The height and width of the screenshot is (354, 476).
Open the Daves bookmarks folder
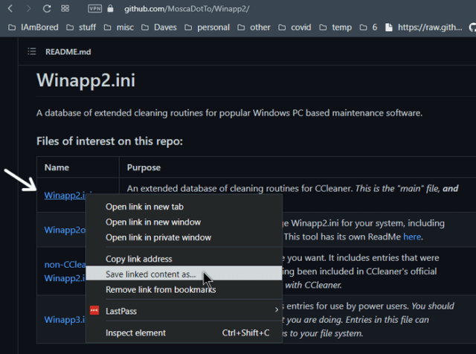point(159,28)
